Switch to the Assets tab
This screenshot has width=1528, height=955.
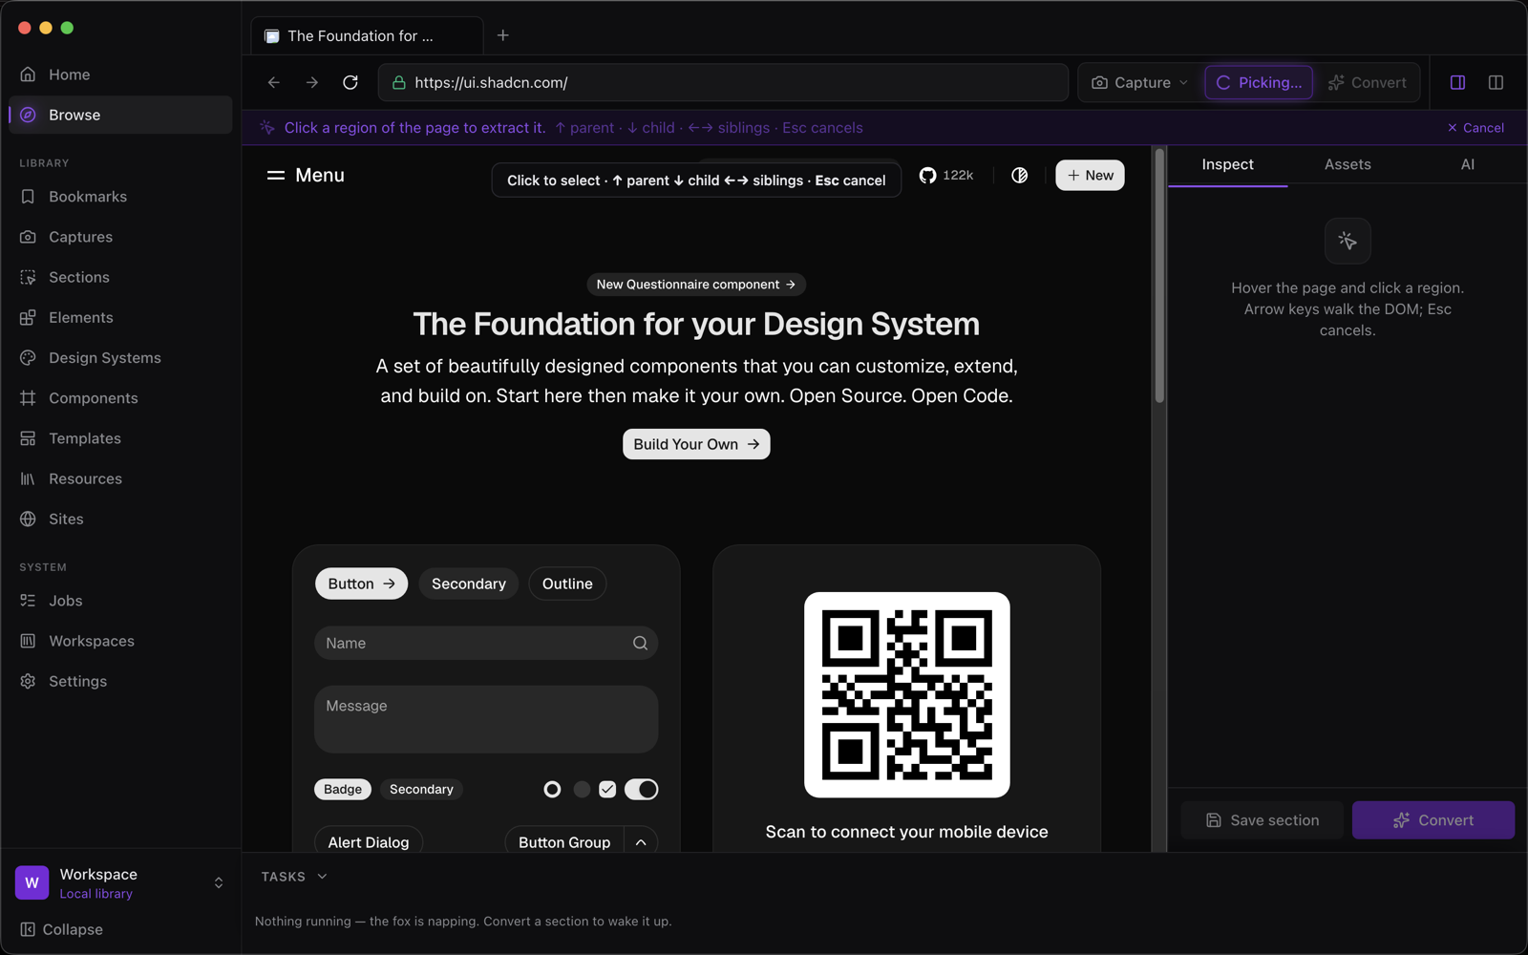pos(1348,165)
